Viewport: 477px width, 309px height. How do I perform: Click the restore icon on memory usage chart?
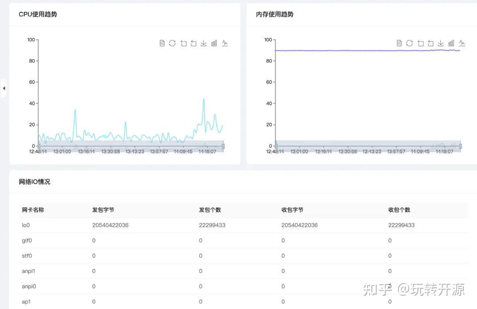[x=409, y=43]
